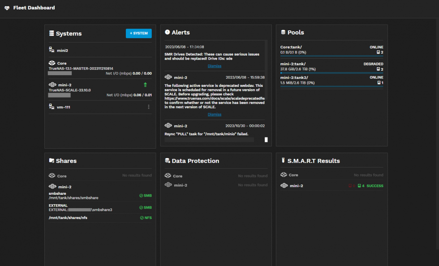439x266 pixels.
Task: Click the Data Protection shield icon
Action: (x=167, y=160)
